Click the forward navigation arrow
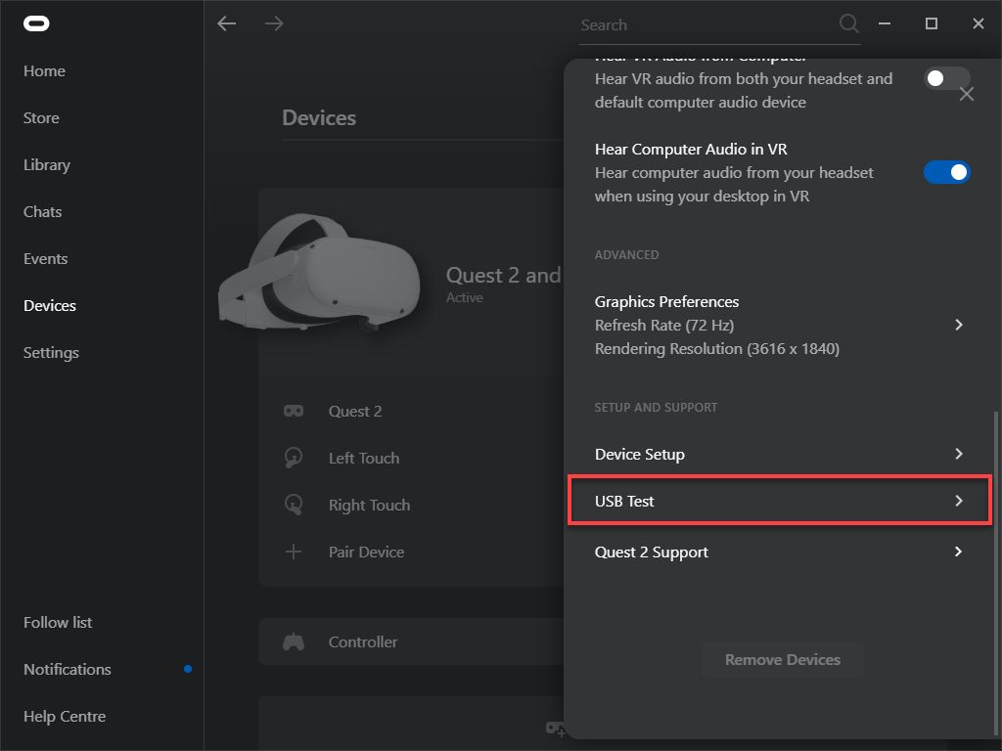 pyautogui.click(x=274, y=23)
